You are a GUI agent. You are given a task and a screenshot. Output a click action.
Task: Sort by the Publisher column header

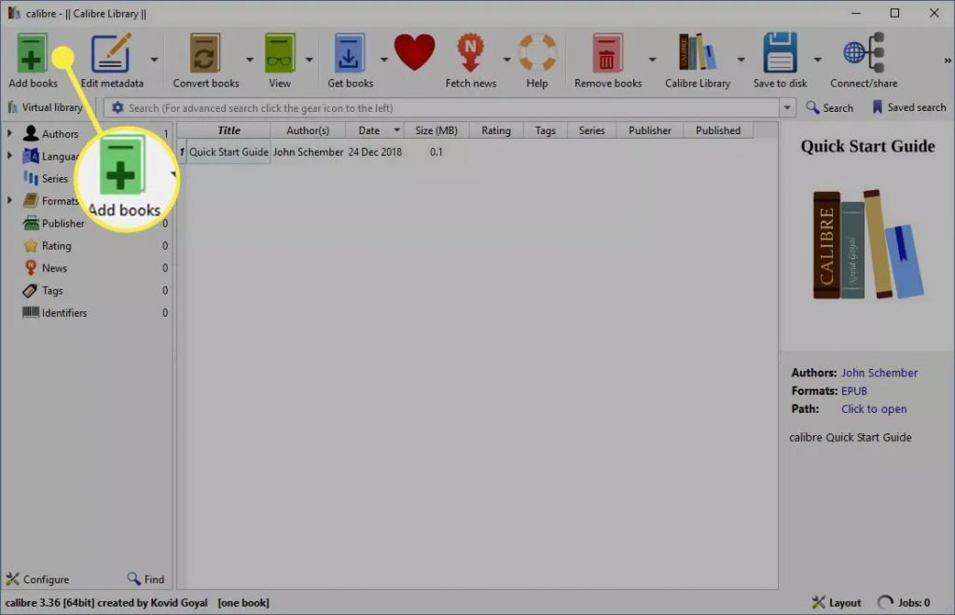[649, 130]
